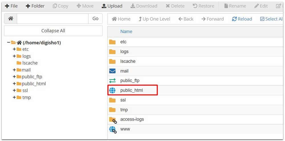Click the Forward navigation button
Viewport: 285px width, 141px height.
pyautogui.click(x=213, y=19)
